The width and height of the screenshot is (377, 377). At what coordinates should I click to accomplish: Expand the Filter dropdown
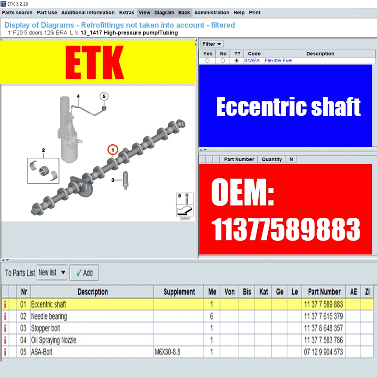tap(212, 44)
